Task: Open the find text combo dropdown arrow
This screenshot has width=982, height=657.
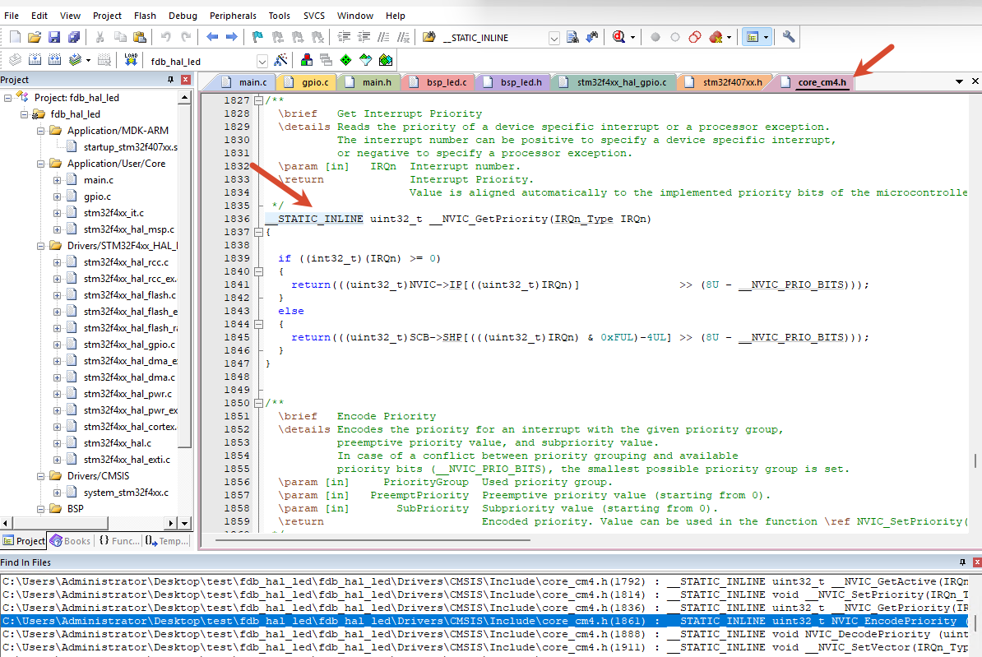Action: (x=554, y=38)
